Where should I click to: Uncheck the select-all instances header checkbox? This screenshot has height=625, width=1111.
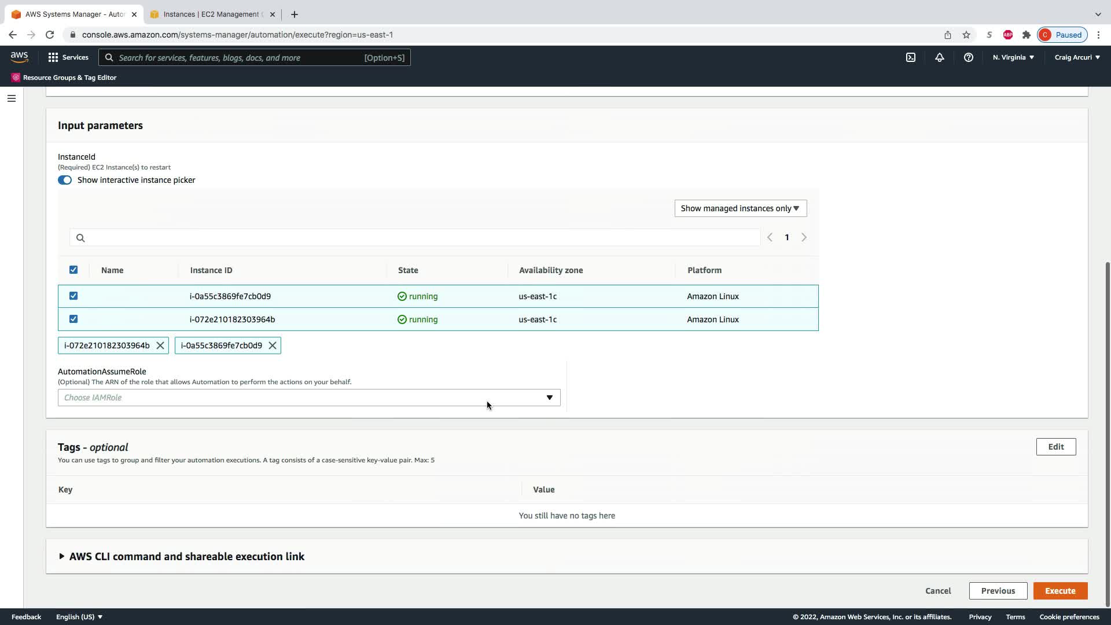(73, 270)
